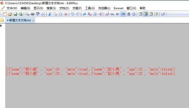Click the Undo arrow icon
Viewport: 189px width, 108px height.
click(x=72, y=14)
